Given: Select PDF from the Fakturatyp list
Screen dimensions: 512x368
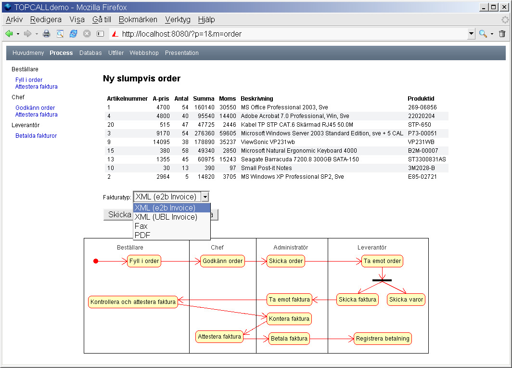Looking at the screenshot, I should point(172,236).
